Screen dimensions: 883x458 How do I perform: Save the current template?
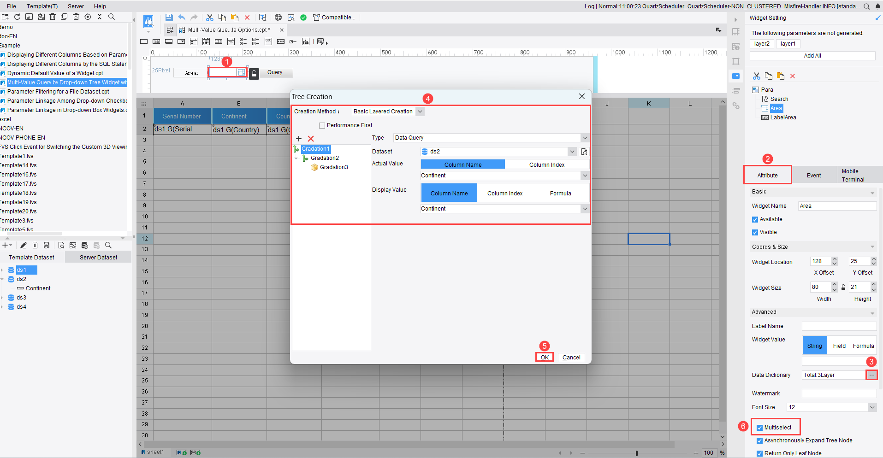[x=169, y=17]
